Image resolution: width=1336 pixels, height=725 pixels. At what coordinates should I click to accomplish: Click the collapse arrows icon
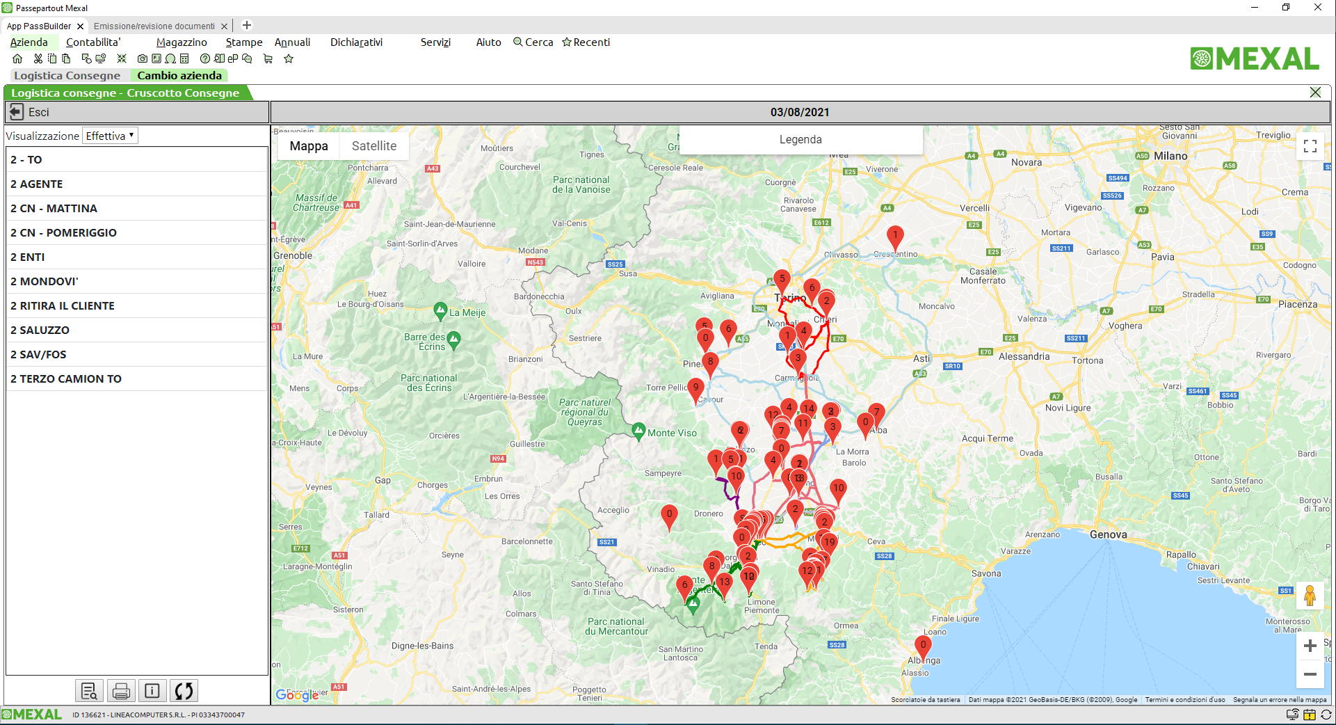click(122, 59)
